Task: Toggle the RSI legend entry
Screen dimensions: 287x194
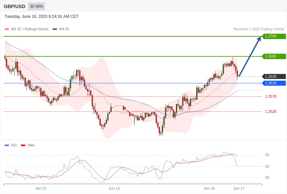Action: coord(10,145)
